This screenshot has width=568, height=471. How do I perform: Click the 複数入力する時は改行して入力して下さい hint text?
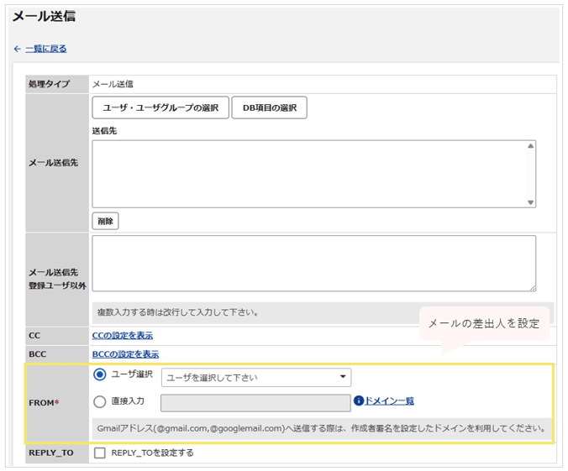click(x=177, y=312)
